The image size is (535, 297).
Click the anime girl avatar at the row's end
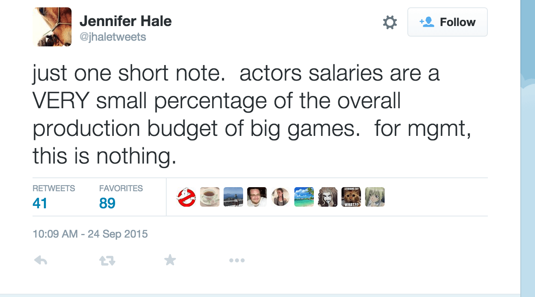[x=374, y=197]
